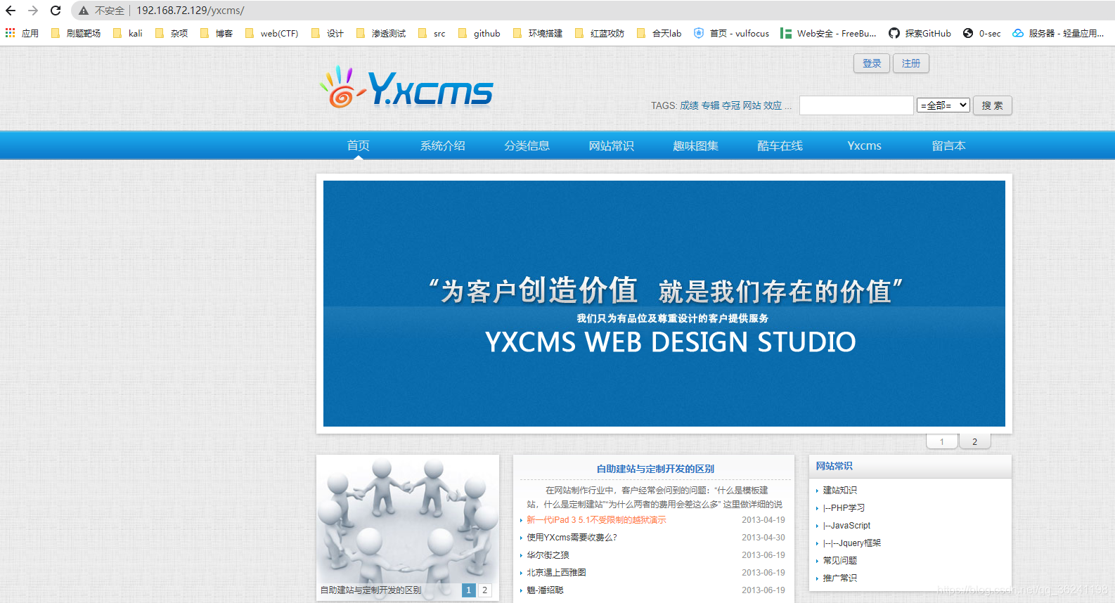The height and width of the screenshot is (603, 1115).
Task: Go back with the browser back arrow
Action: coord(11,11)
